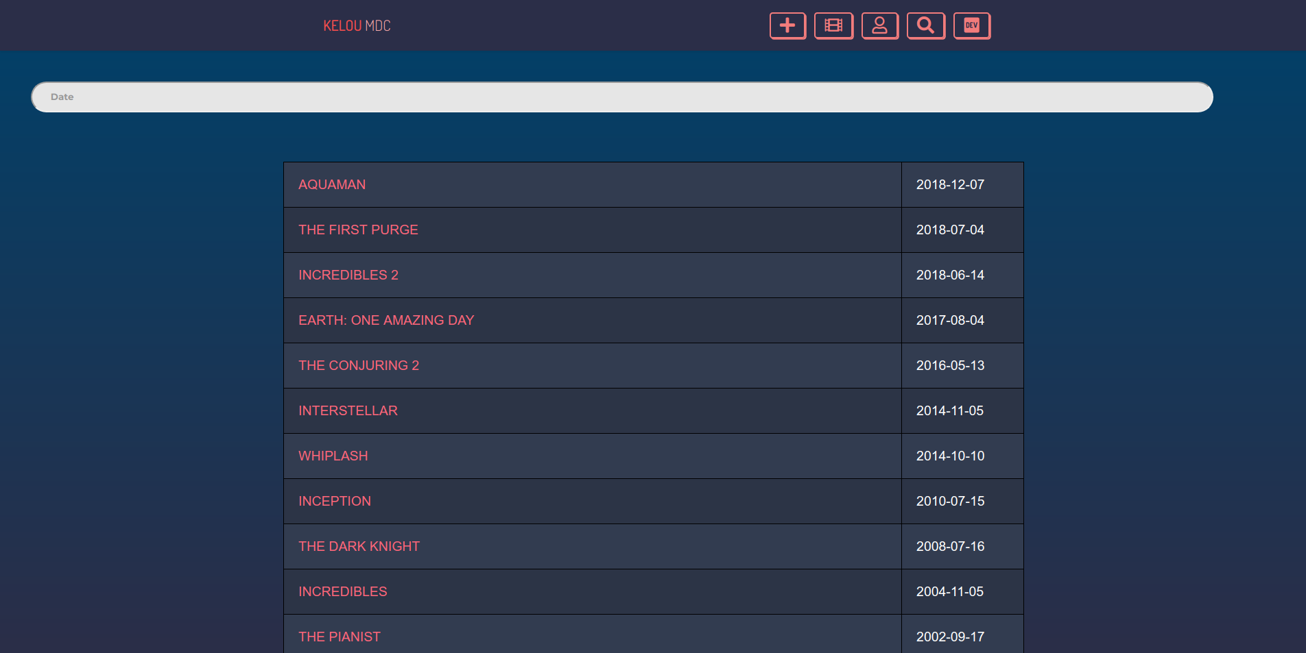Select date cell 2008-07-16

(x=962, y=547)
